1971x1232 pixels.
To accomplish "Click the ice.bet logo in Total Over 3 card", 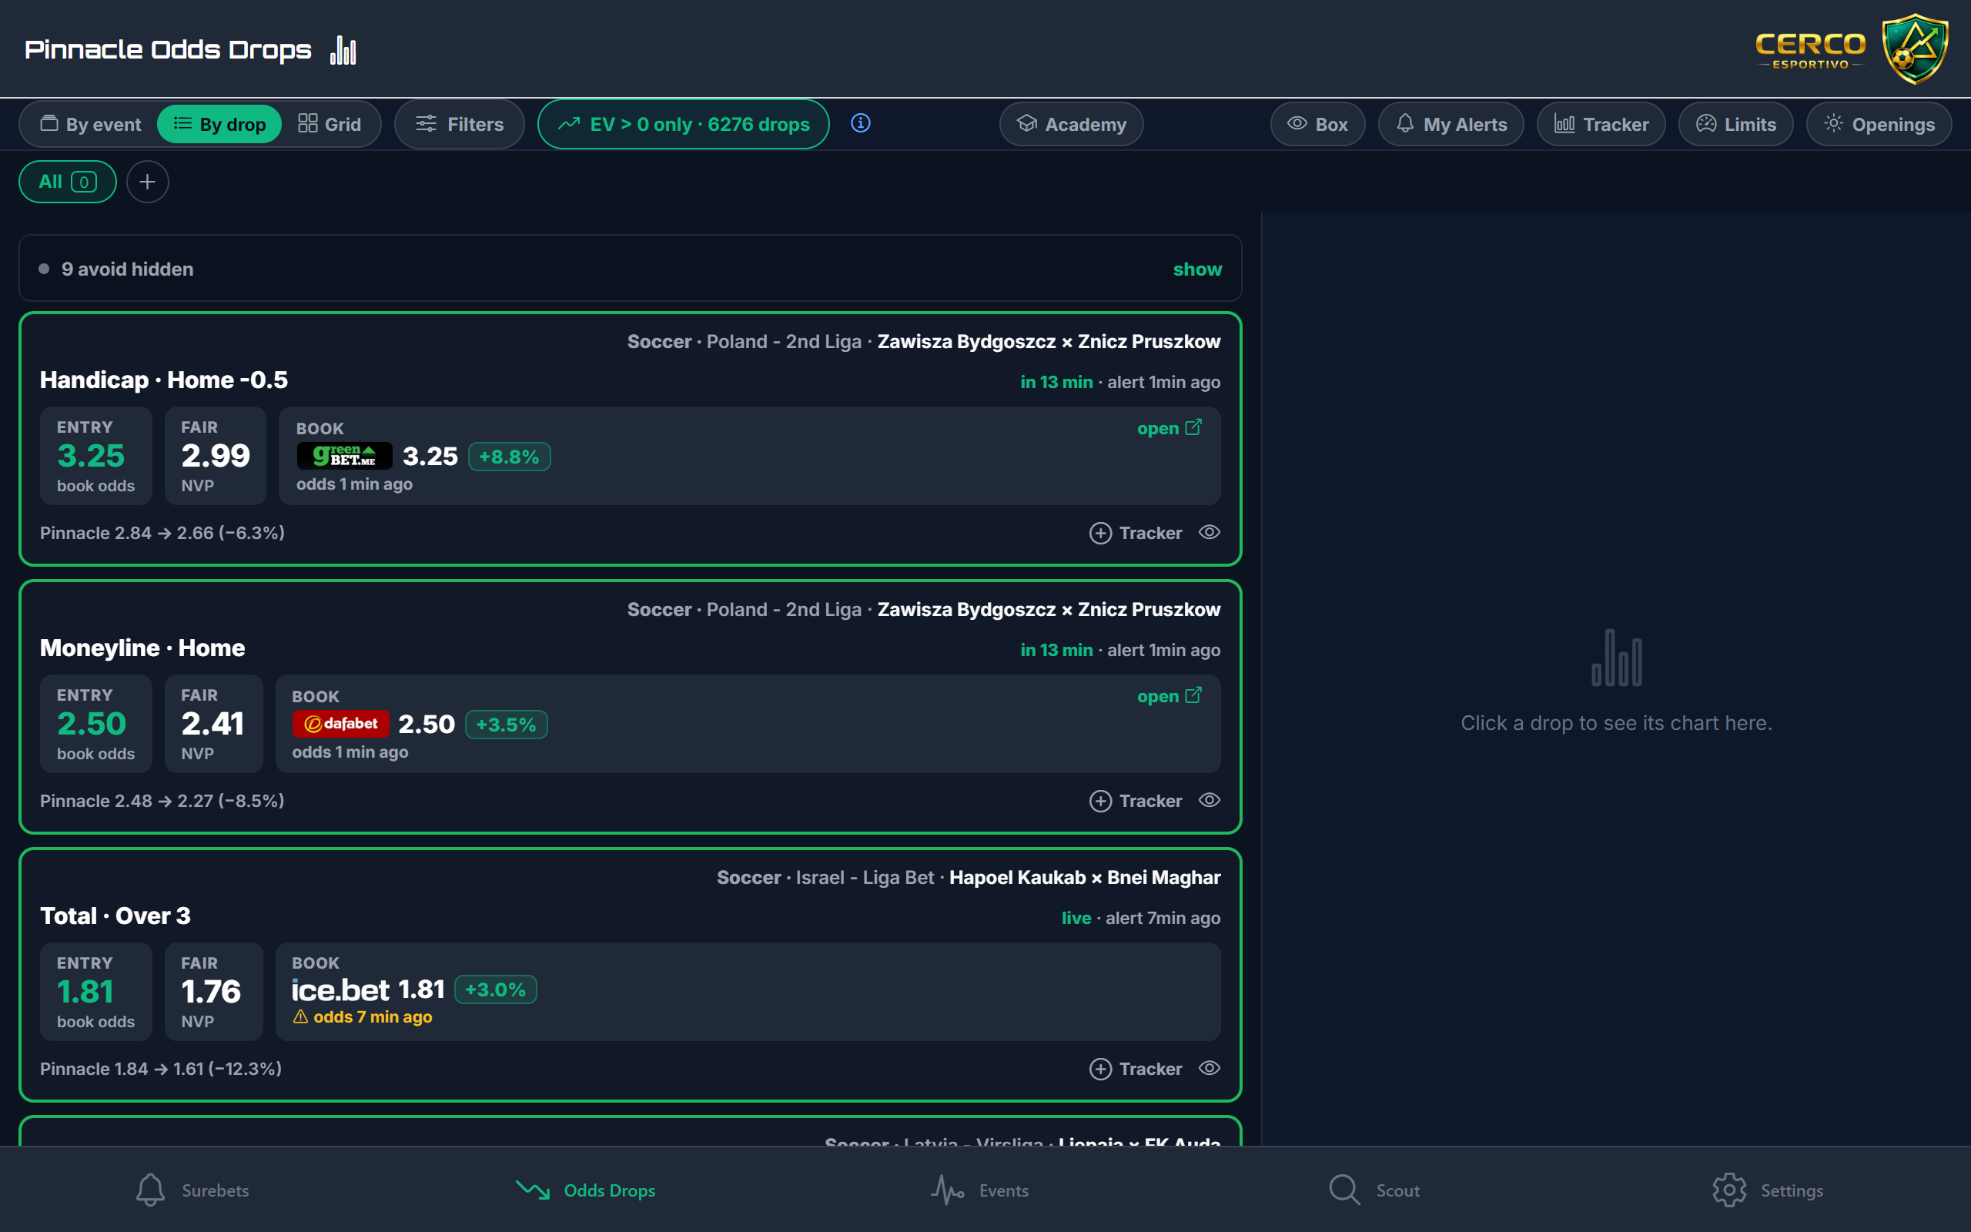I will click(x=340, y=990).
